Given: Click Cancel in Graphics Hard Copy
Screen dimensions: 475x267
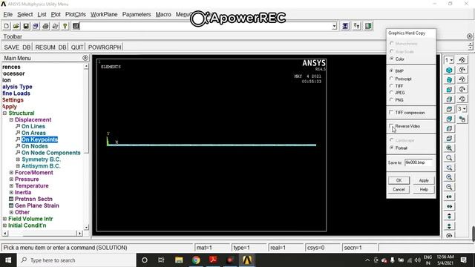Looking at the screenshot, I should [399, 190].
